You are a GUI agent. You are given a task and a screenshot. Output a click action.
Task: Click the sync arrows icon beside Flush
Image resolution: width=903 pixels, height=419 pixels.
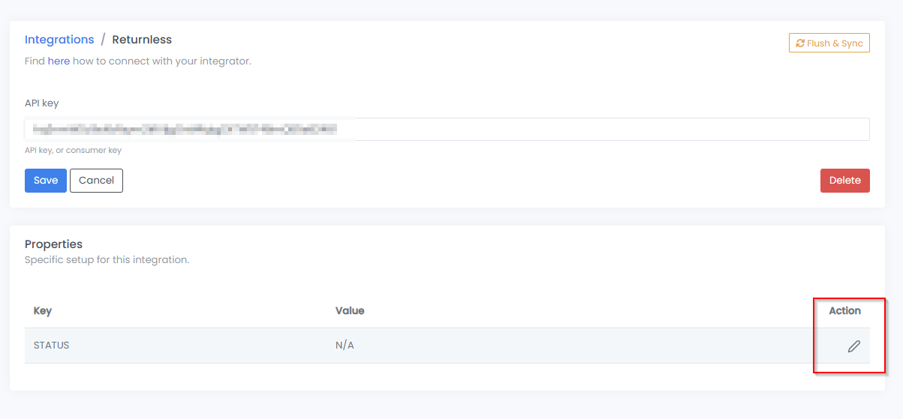(x=800, y=43)
